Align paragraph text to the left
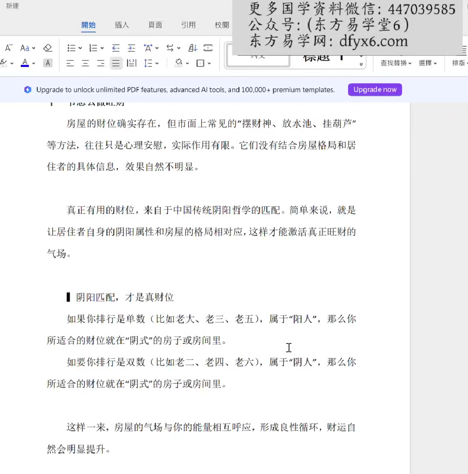 70,63
